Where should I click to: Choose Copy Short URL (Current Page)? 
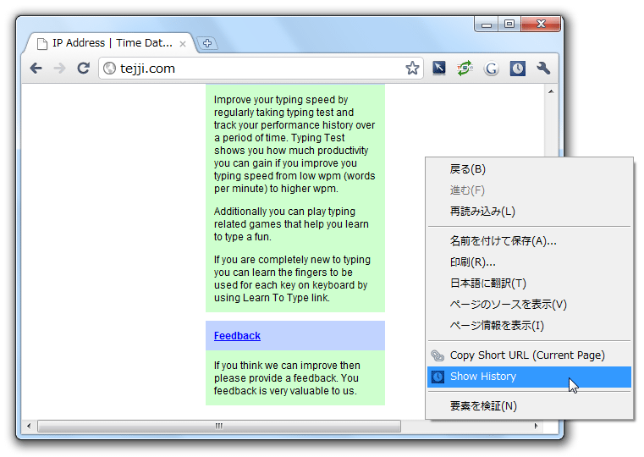[x=530, y=355]
